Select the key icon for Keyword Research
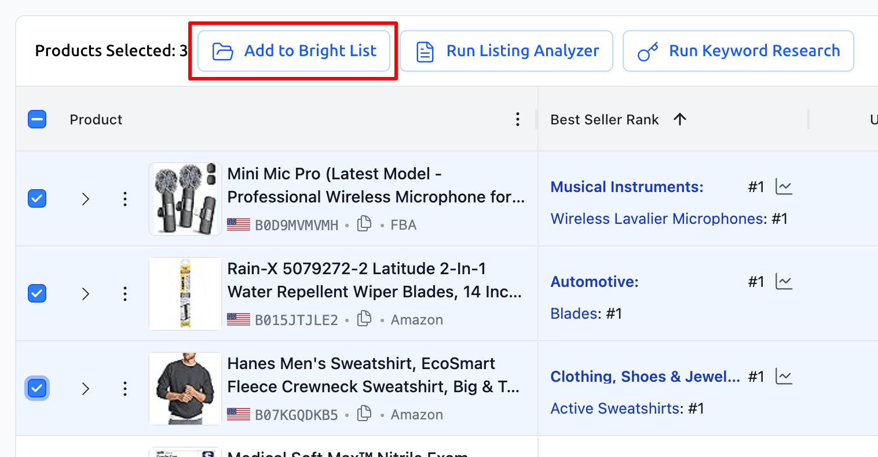This screenshot has height=457, width=878. tap(648, 50)
